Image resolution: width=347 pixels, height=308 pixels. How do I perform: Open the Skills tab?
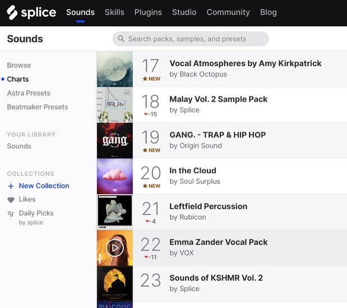coord(114,12)
